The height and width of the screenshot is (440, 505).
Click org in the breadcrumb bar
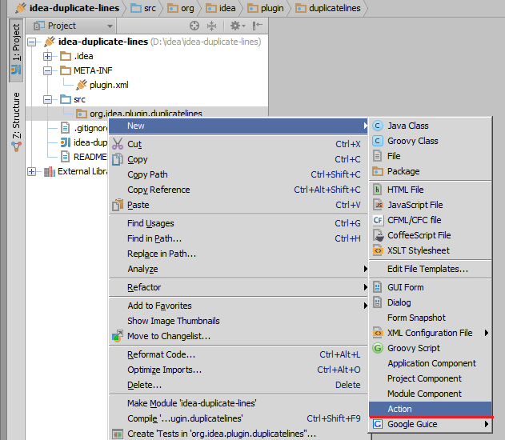click(x=181, y=8)
